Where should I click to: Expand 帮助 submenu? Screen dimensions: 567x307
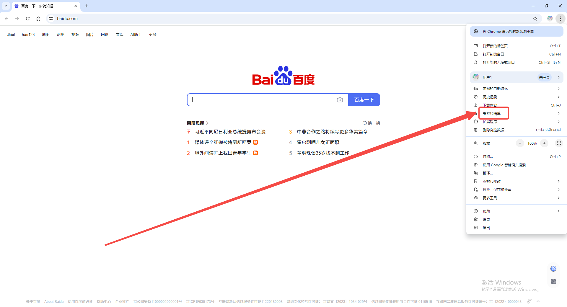coord(517,211)
